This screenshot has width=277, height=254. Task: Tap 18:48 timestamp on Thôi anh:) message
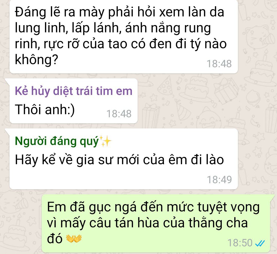click(119, 114)
